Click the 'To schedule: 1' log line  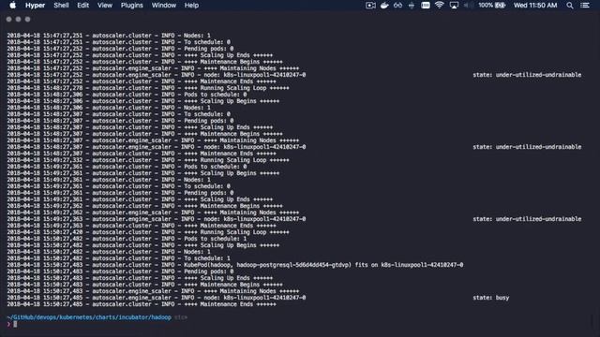pyautogui.click(x=119, y=258)
